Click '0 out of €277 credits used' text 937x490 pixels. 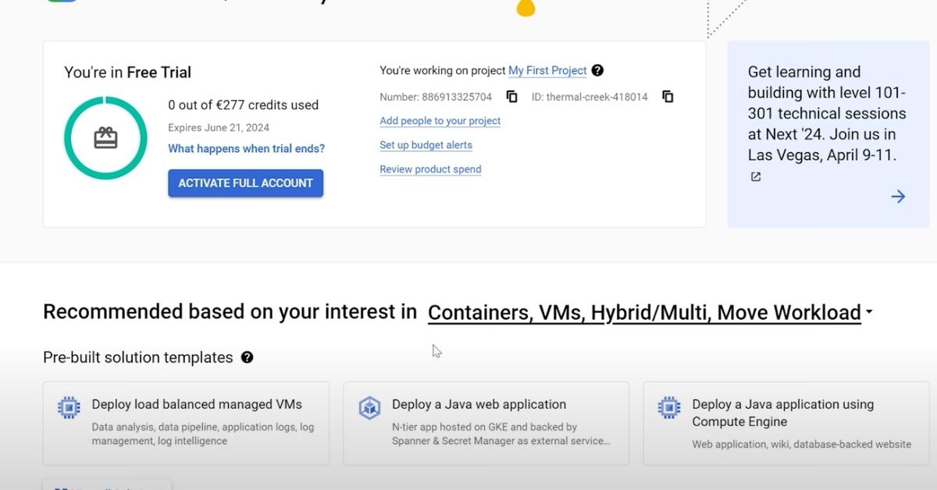243,105
